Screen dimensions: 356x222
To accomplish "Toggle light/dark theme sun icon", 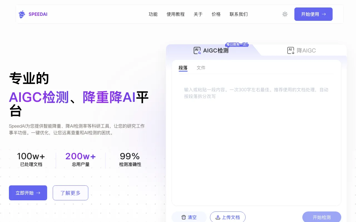I will click(285, 14).
